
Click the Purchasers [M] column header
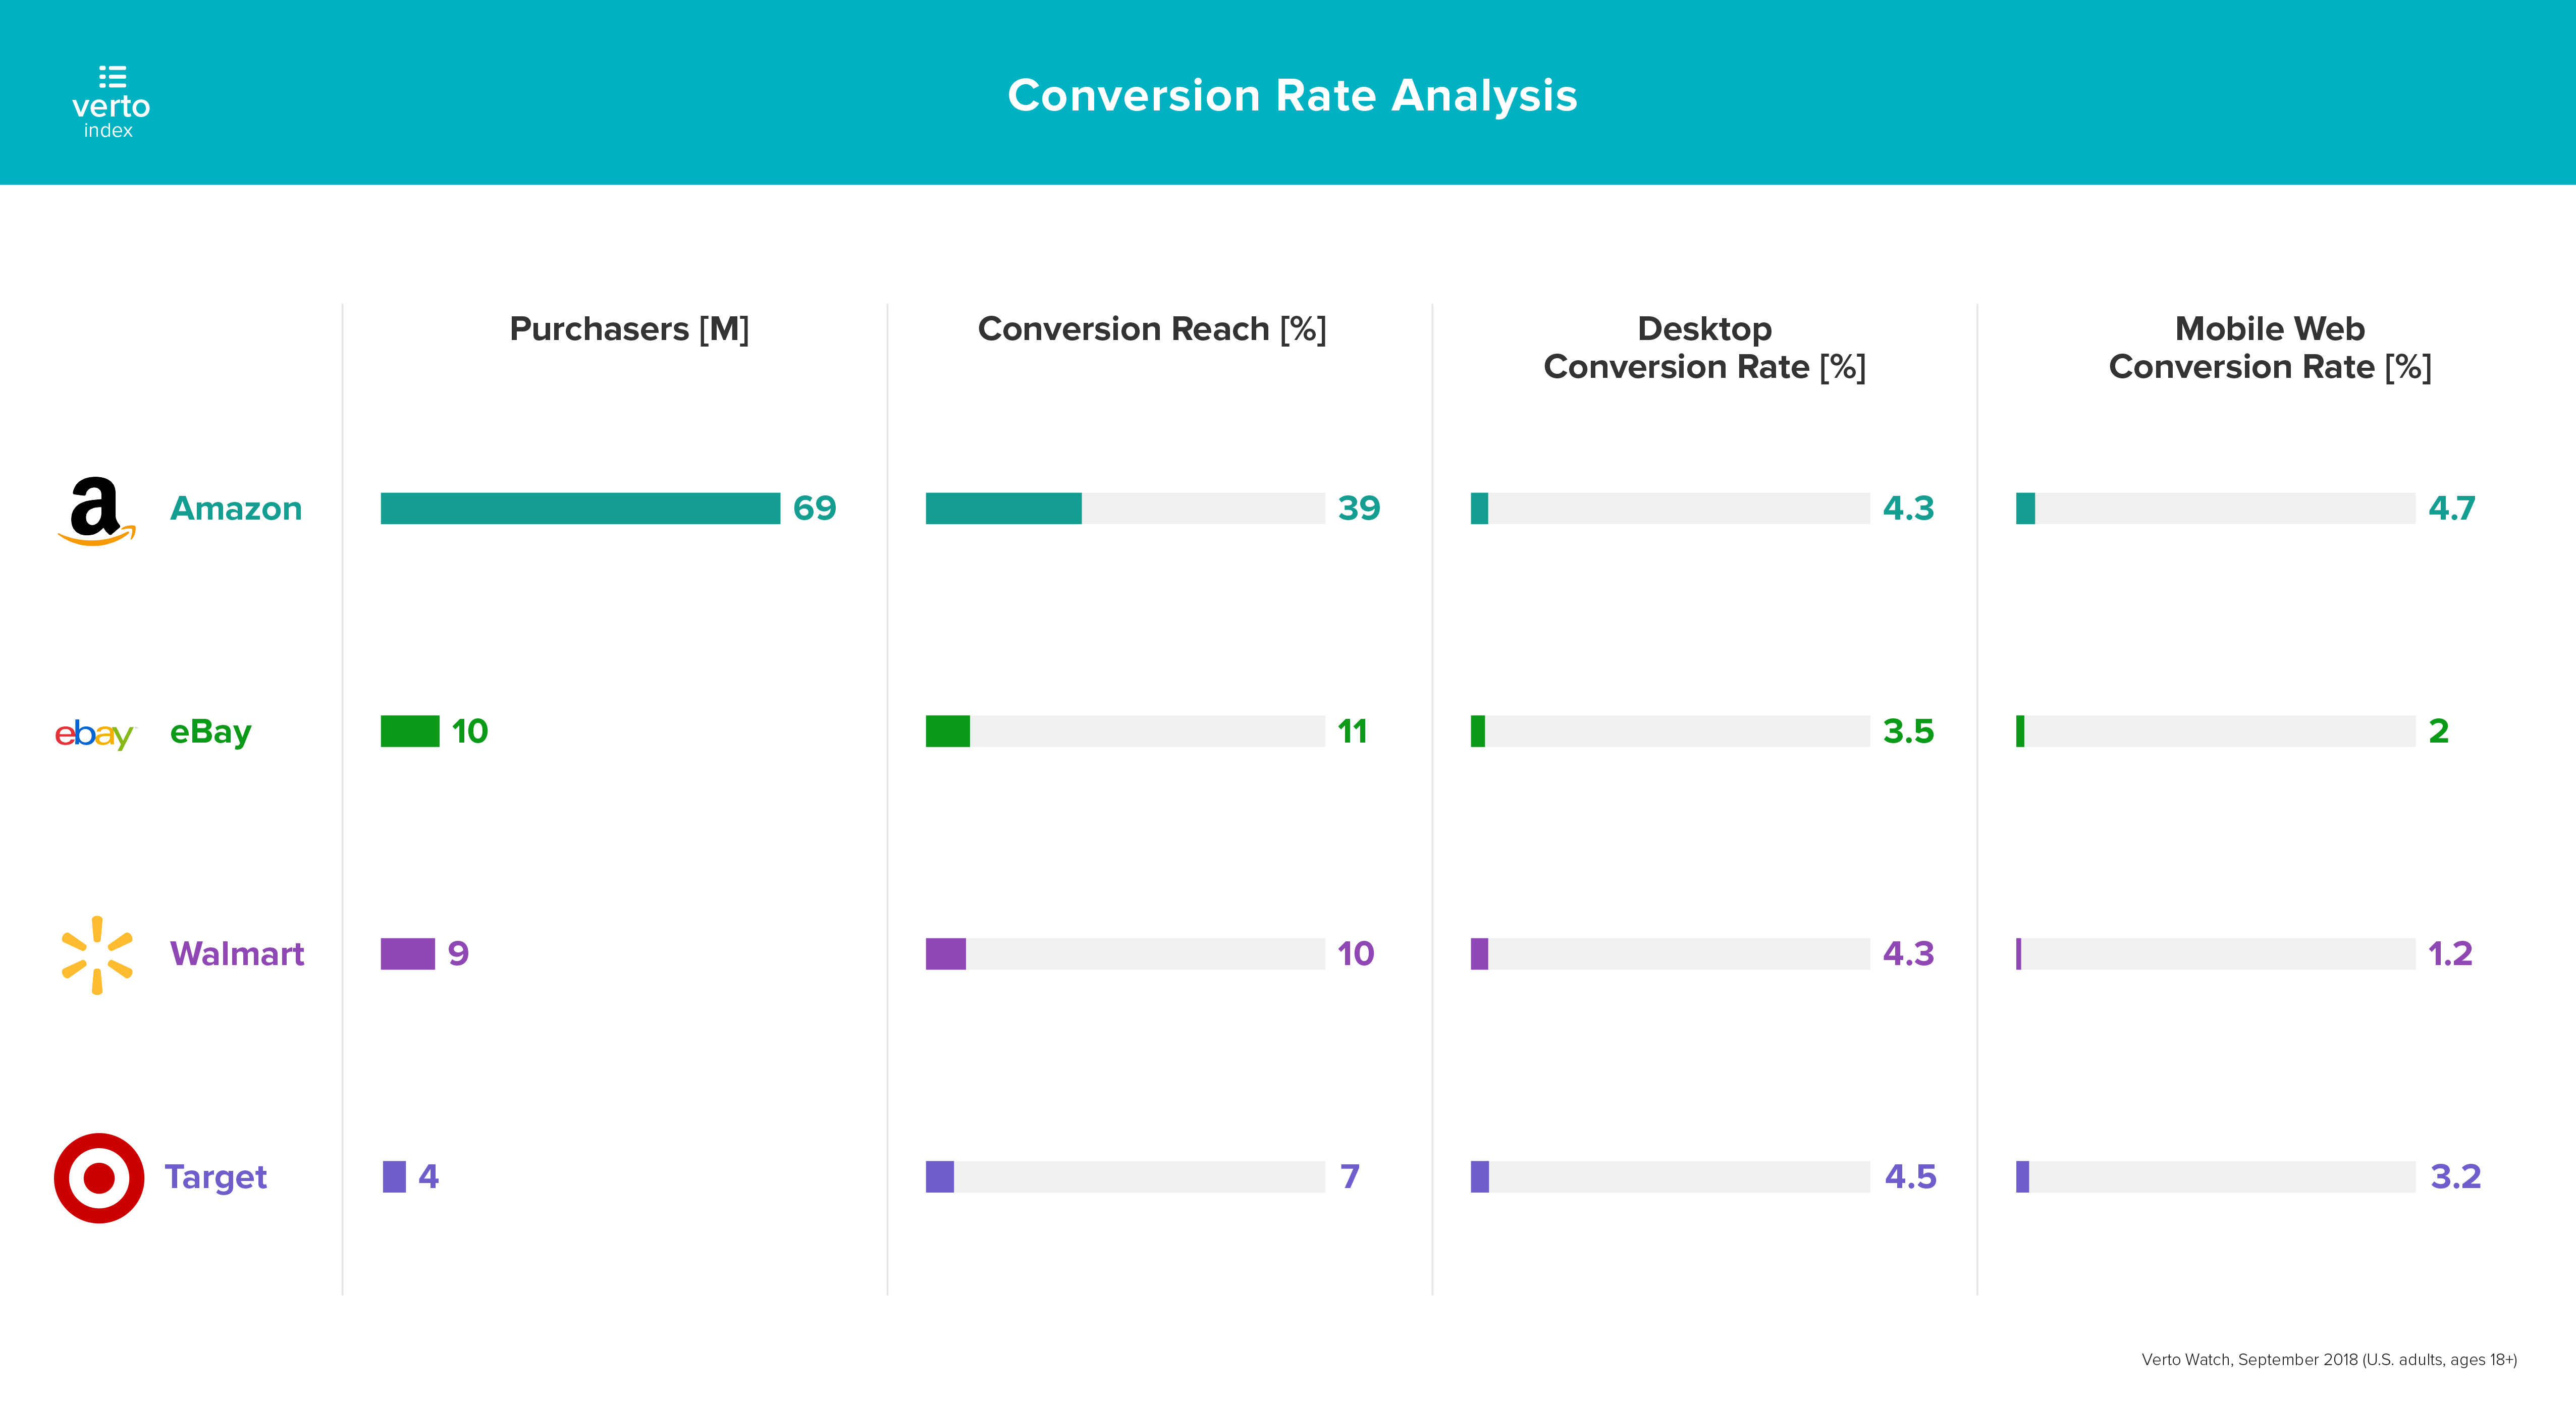pos(629,329)
